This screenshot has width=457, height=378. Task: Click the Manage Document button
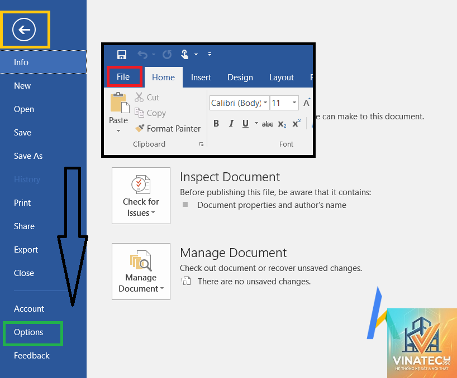[141, 272]
